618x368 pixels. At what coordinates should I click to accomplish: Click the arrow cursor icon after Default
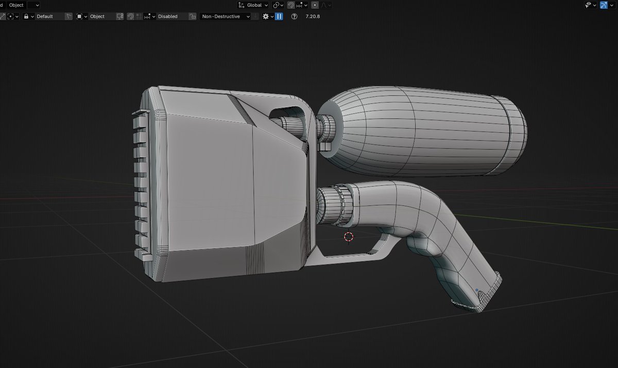pyautogui.click(x=68, y=16)
